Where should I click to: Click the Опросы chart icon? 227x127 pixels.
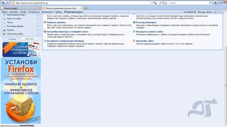[x=4, y=30]
